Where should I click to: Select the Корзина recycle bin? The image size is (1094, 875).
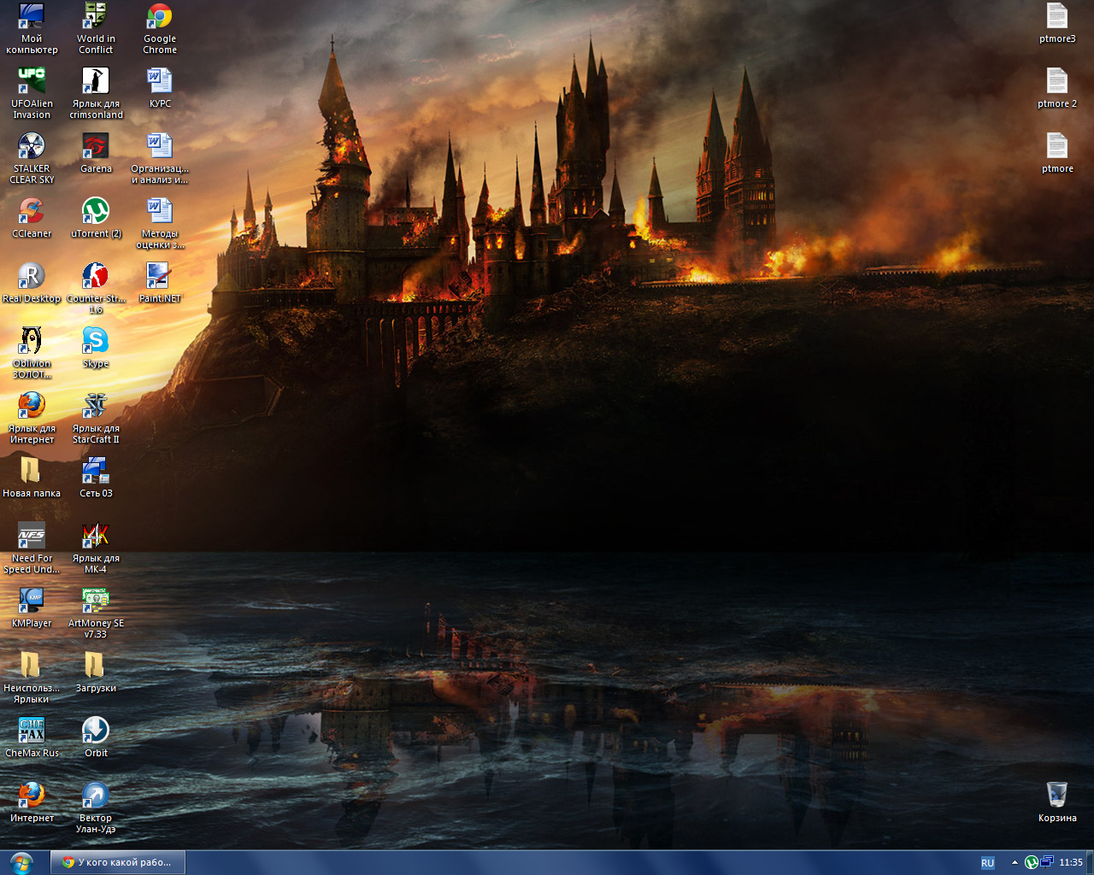click(x=1057, y=796)
